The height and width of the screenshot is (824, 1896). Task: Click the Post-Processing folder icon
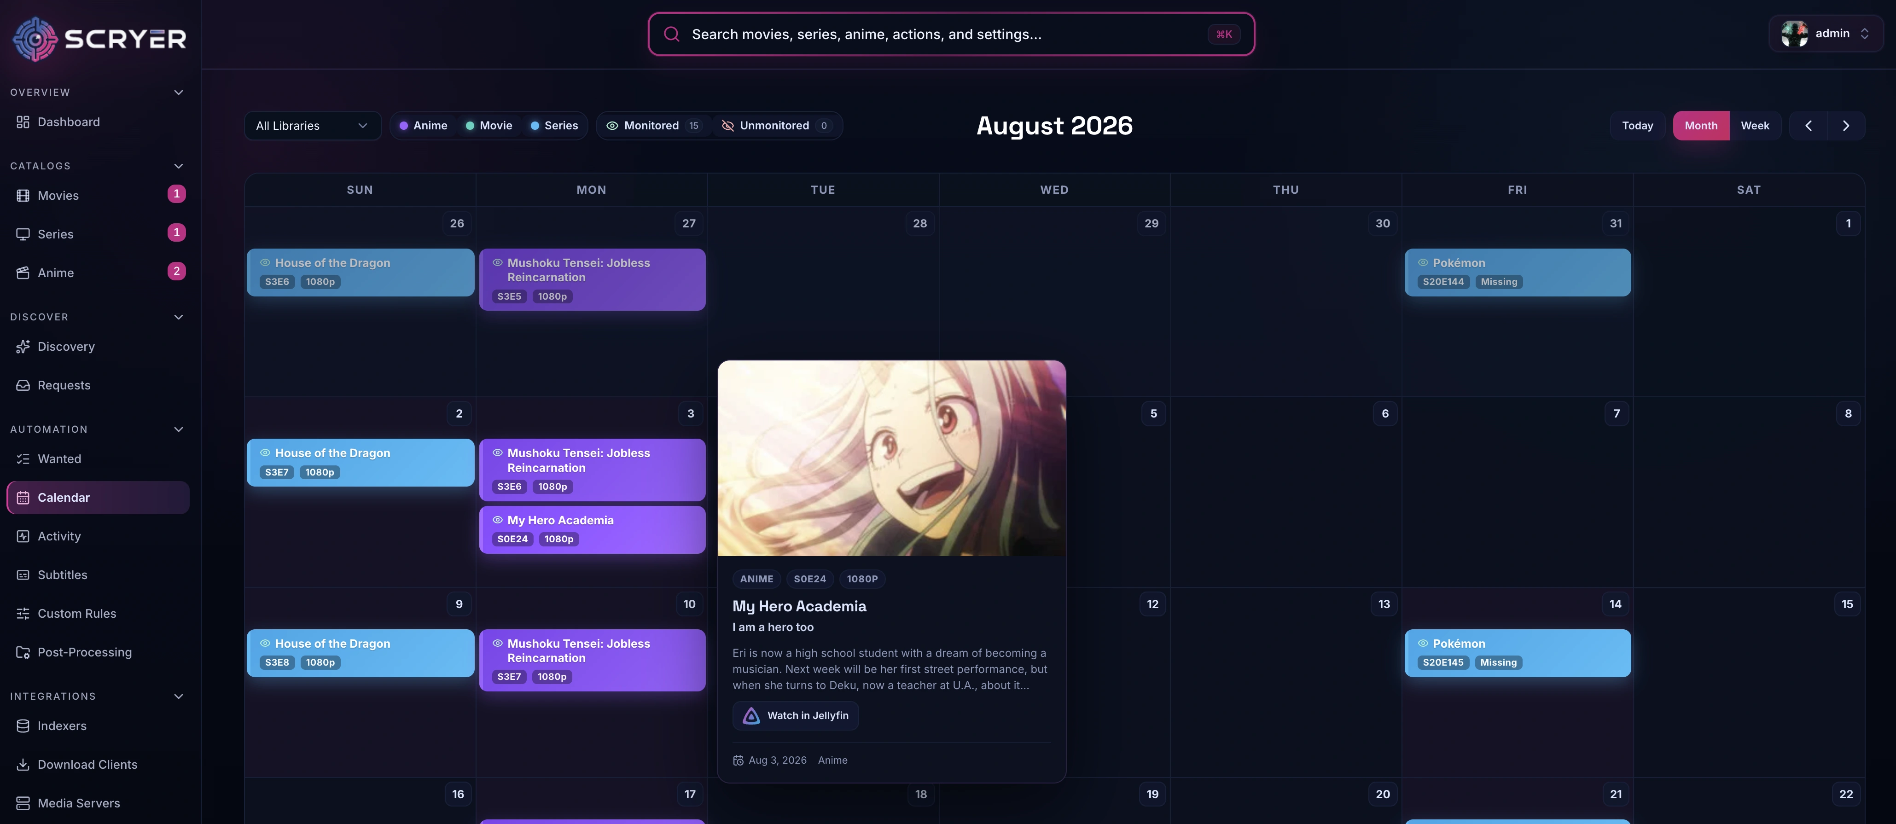tap(23, 653)
